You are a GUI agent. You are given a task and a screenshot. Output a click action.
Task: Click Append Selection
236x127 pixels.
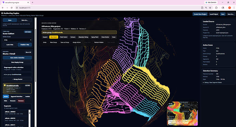click(x=16, y=97)
